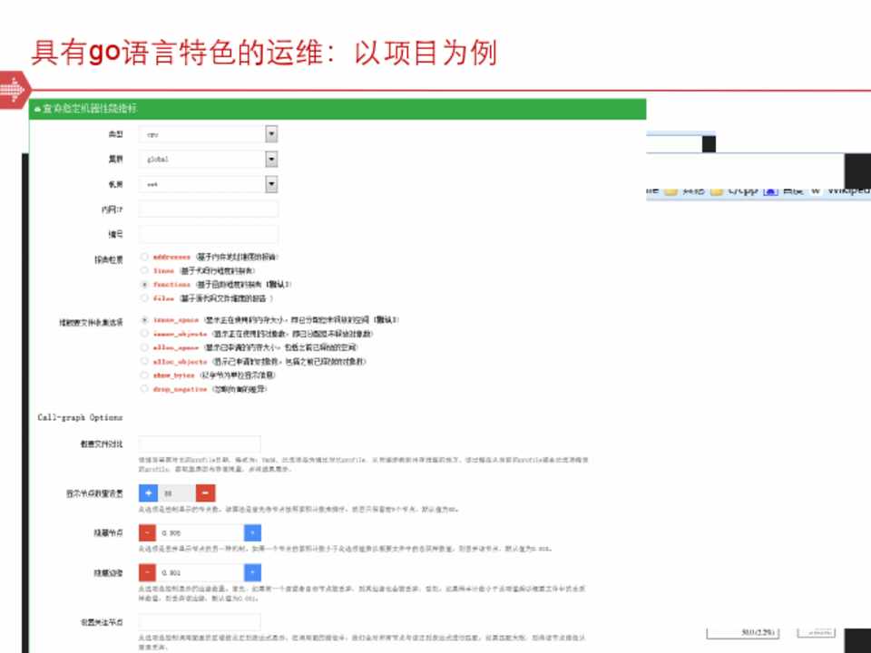Click blue plus button beside value 80
This screenshot has width=871, height=653.
click(x=148, y=493)
